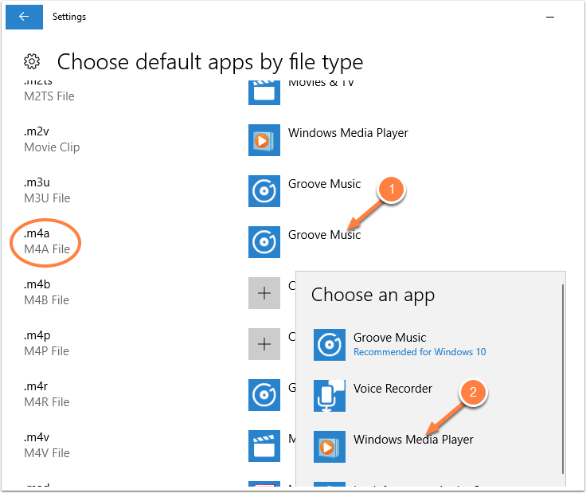Click plus icon to choose default for .m4b
The height and width of the screenshot is (493, 586).
tap(264, 293)
